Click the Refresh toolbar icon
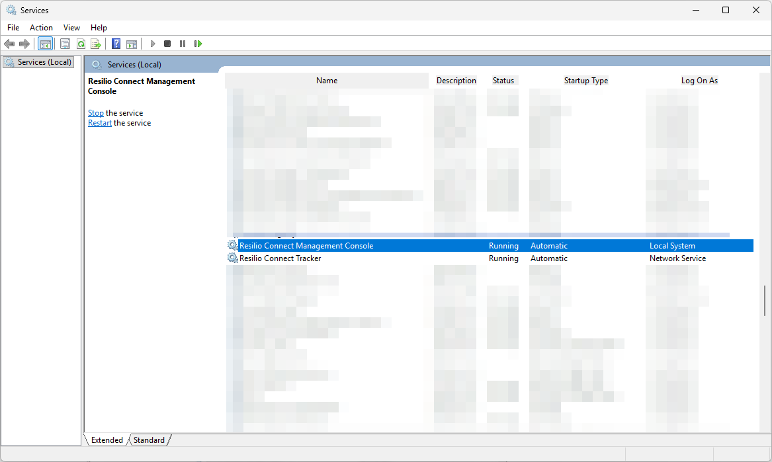The height and width of the screenshot is (462, 772). point(81,44)
